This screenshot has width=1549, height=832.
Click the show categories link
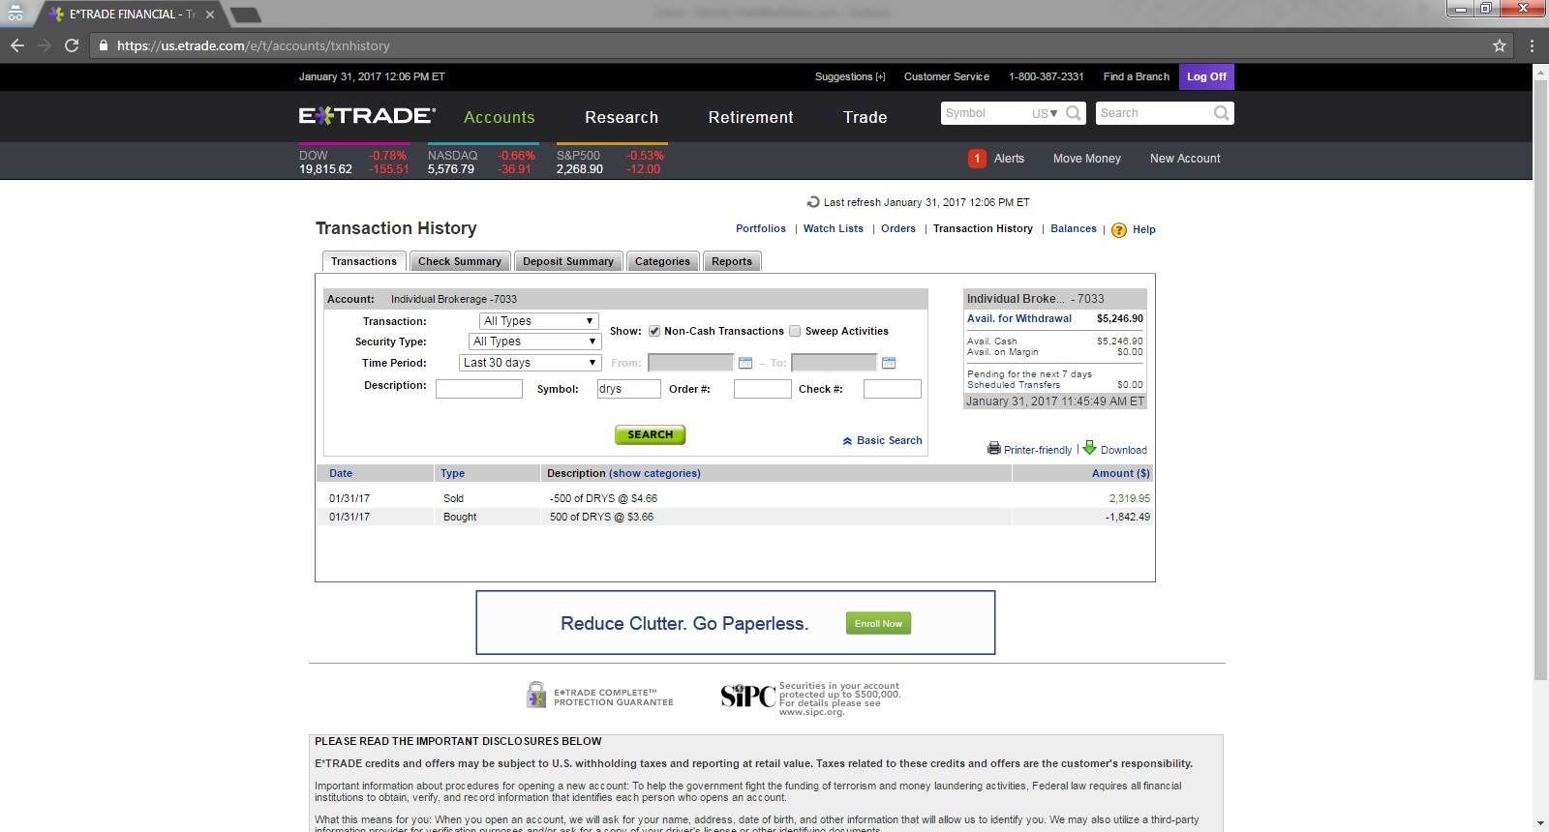tap(654, 473)
